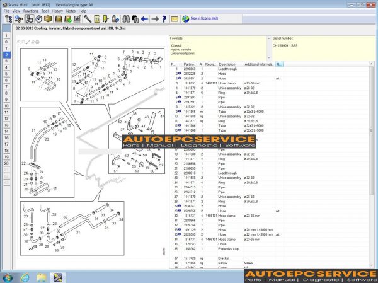Click the book icon with green checkmark
The height and width of the screenshot is (283, 378).
tap(68, 19)
